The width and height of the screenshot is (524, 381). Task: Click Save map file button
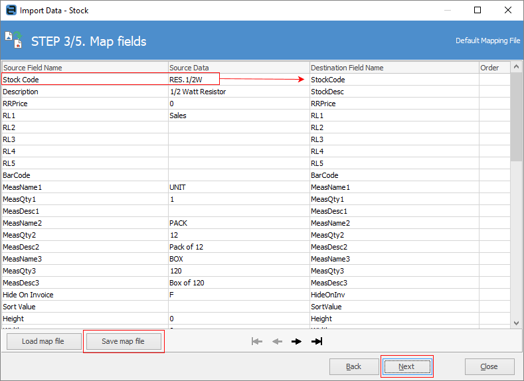point(123,341)
